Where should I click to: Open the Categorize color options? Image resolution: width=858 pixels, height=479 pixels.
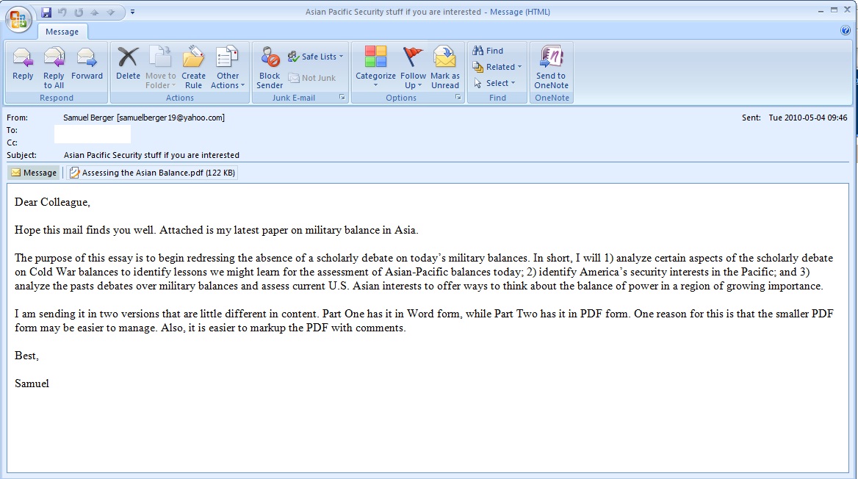coord(375,66)
